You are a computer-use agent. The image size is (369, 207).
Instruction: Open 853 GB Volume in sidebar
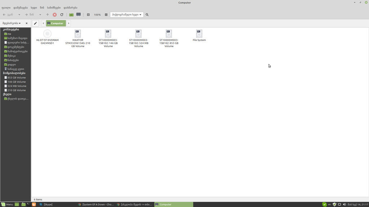click(15, 78)
